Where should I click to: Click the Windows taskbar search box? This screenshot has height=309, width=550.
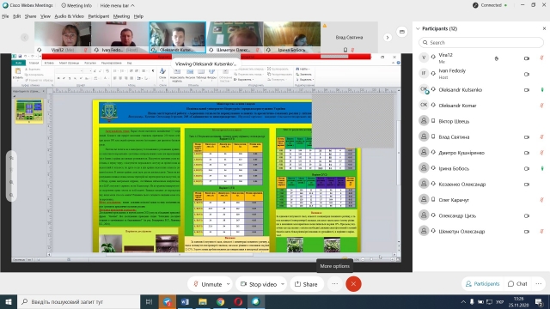click(x=79, y=301)
